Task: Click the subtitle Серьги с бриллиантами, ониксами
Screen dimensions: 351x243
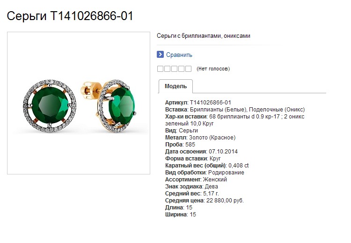Action: [x=204, y=36]
